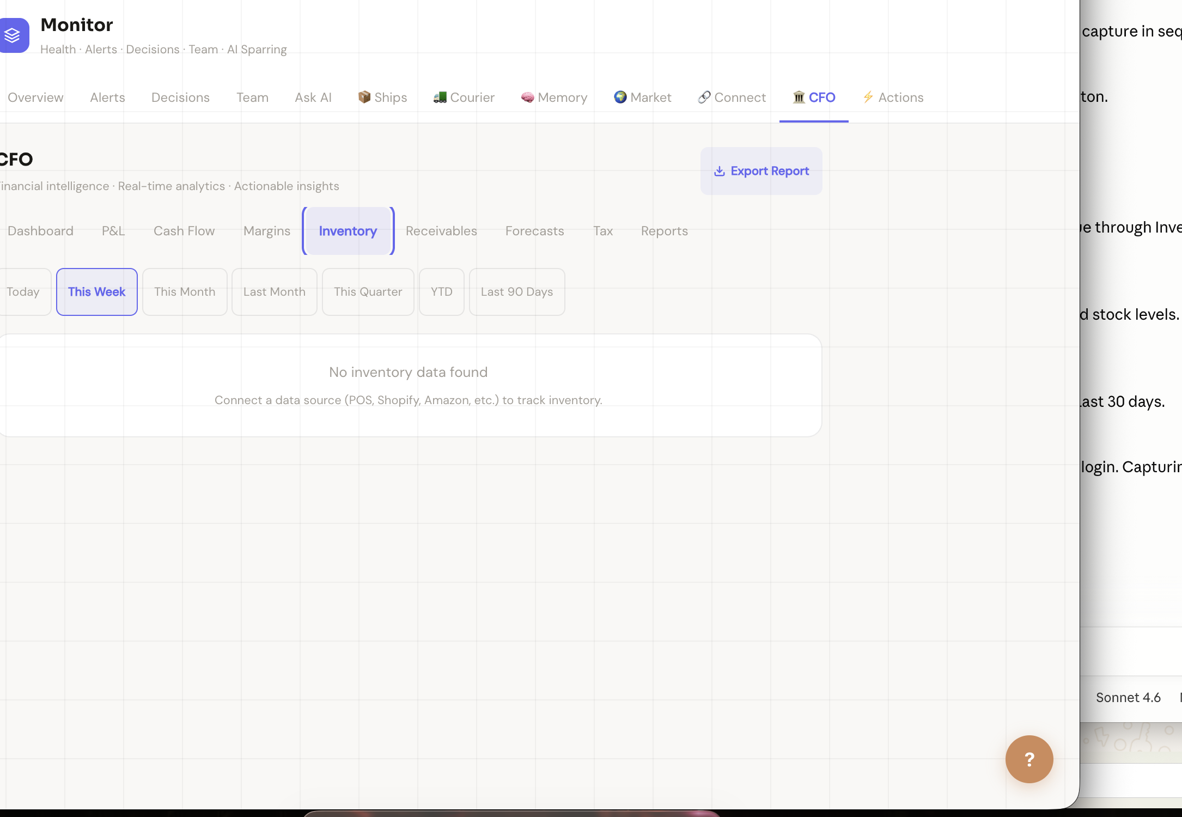1182x817 pixels.
Task: Open the help question mark button
Action: [1029, 759]
